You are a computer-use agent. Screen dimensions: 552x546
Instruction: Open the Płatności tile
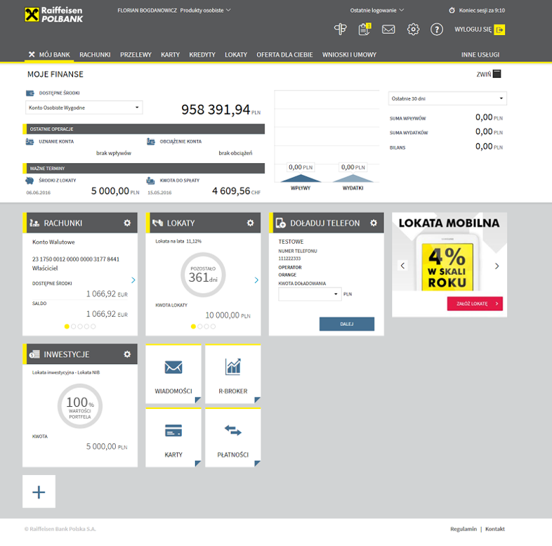[x=233, y=438]
